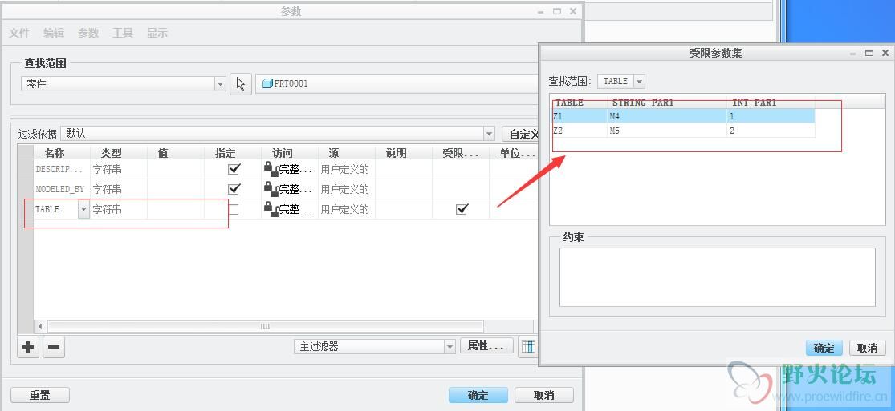Viewport: 895px width, 411px height.
Task: Select the Z2 row in 受限参数集
Action: tap(683, 131)
